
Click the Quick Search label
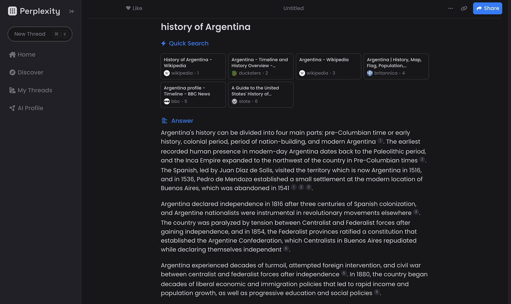tap(189, 43)
